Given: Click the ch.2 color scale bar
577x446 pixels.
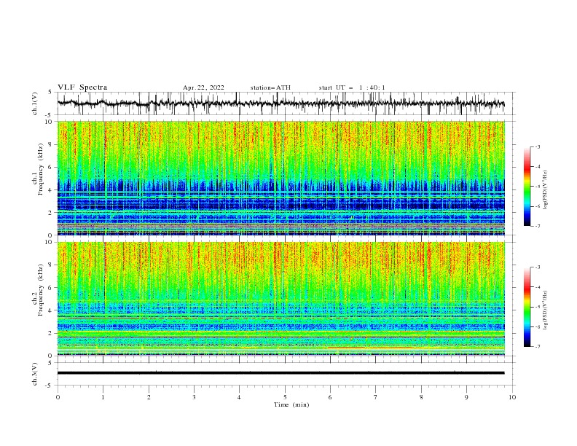Looking at the screenshot, I should (527, 307).
